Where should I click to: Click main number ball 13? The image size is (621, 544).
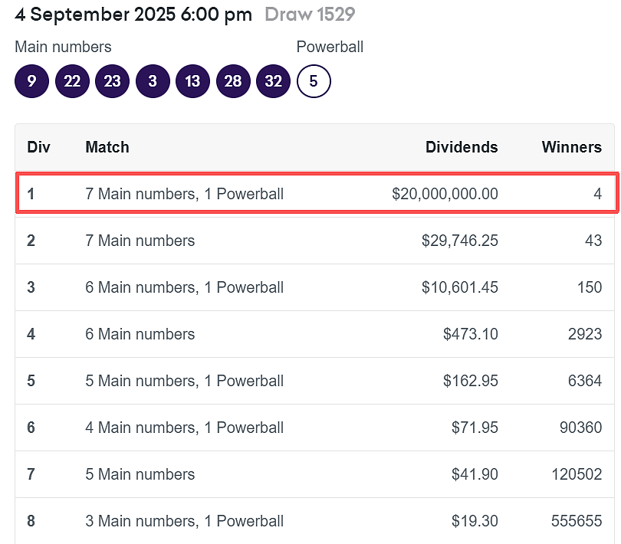tap(193, 81)
